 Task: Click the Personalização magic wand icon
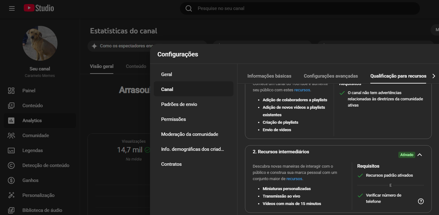(x=11, y=195)
